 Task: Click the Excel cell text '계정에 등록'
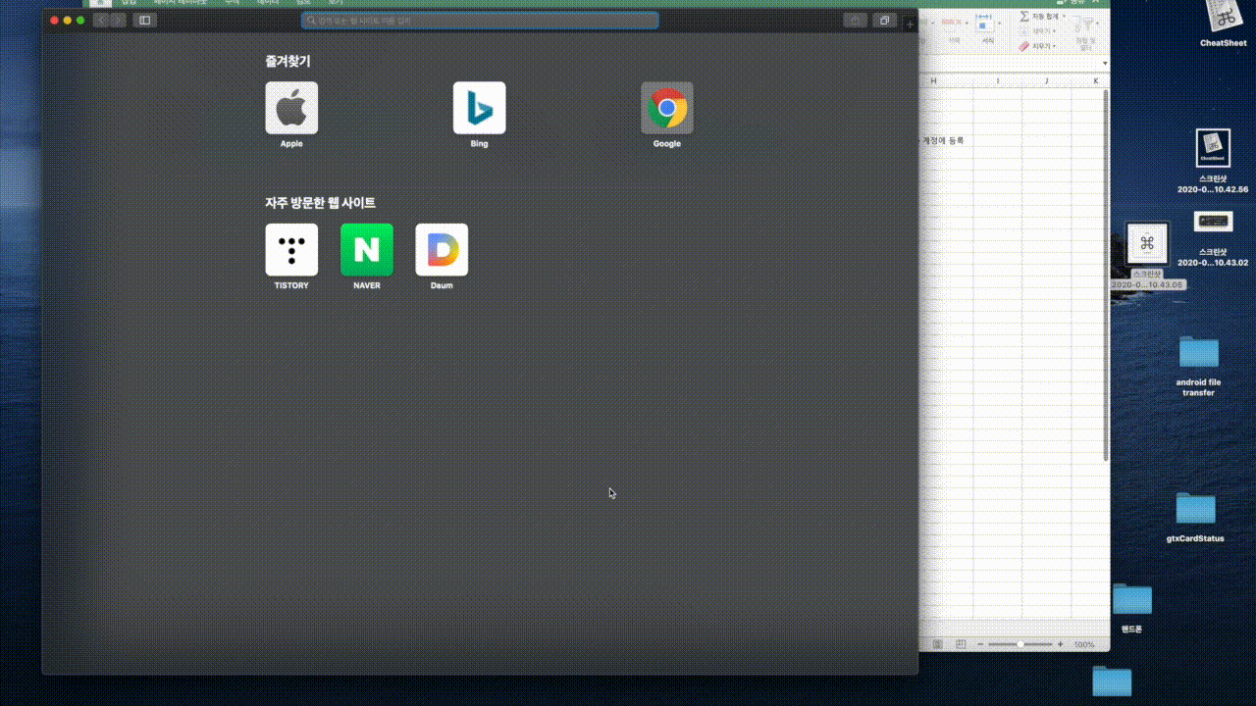click(943, 140)
